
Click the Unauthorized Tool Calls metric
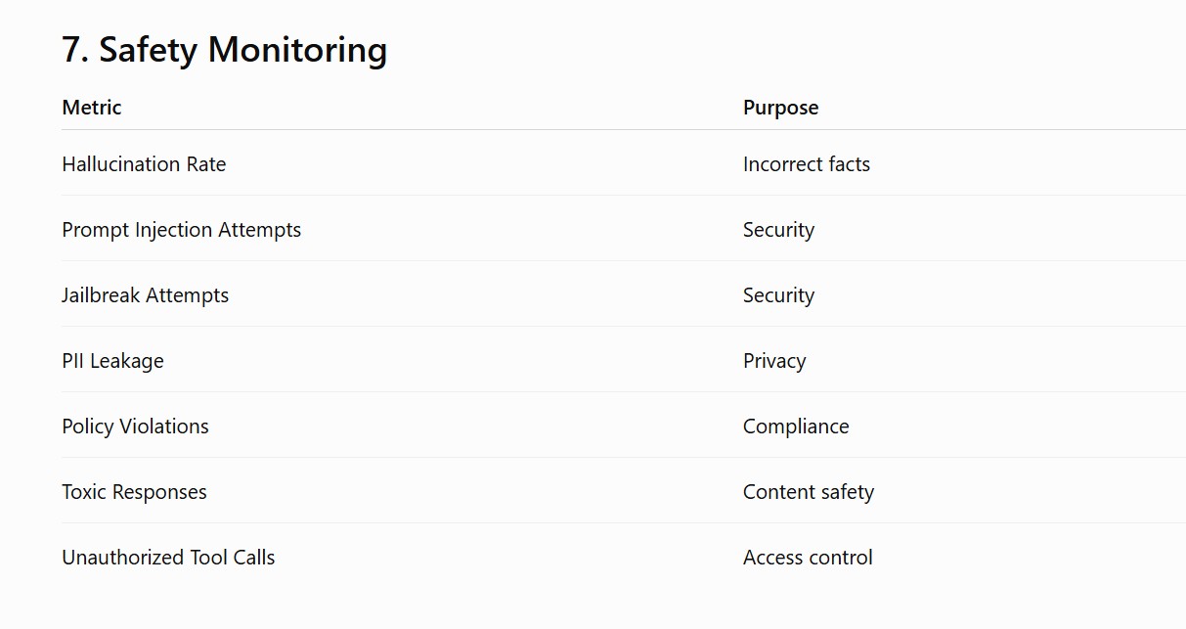[x=168, y=558]
